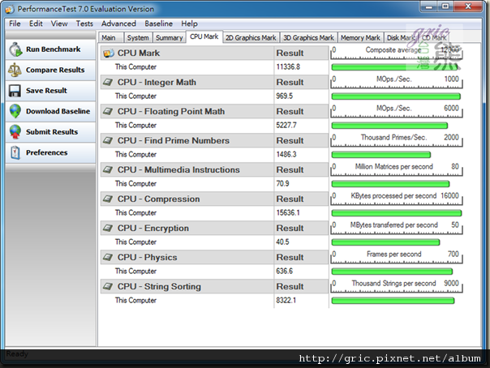Click the Encryption green result bar
490x368 pixels.
[x=385, y=242]
